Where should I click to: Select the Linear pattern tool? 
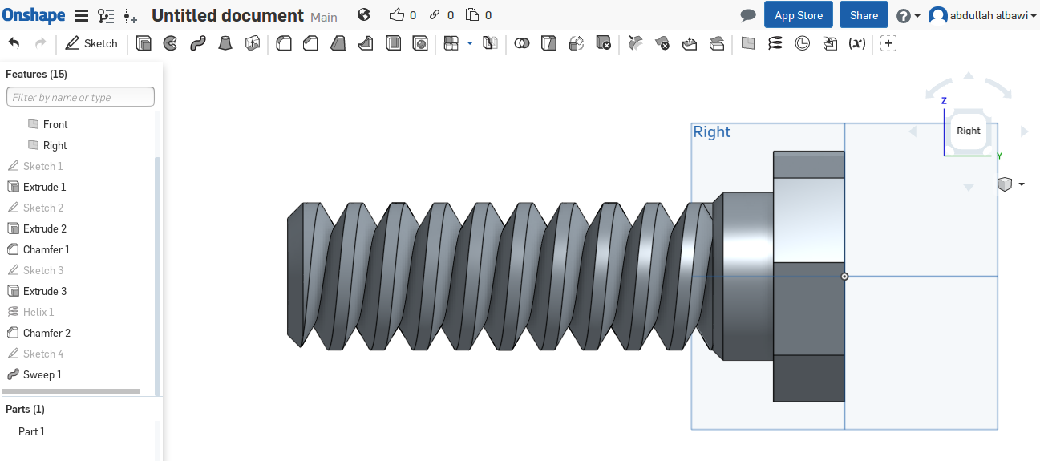tap(451, 43)
